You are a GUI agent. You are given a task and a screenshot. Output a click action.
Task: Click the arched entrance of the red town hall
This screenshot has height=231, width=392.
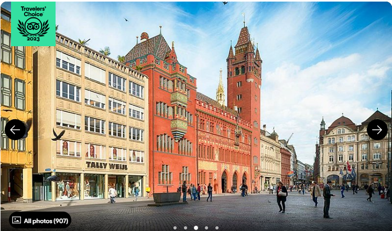pos(224,182)
